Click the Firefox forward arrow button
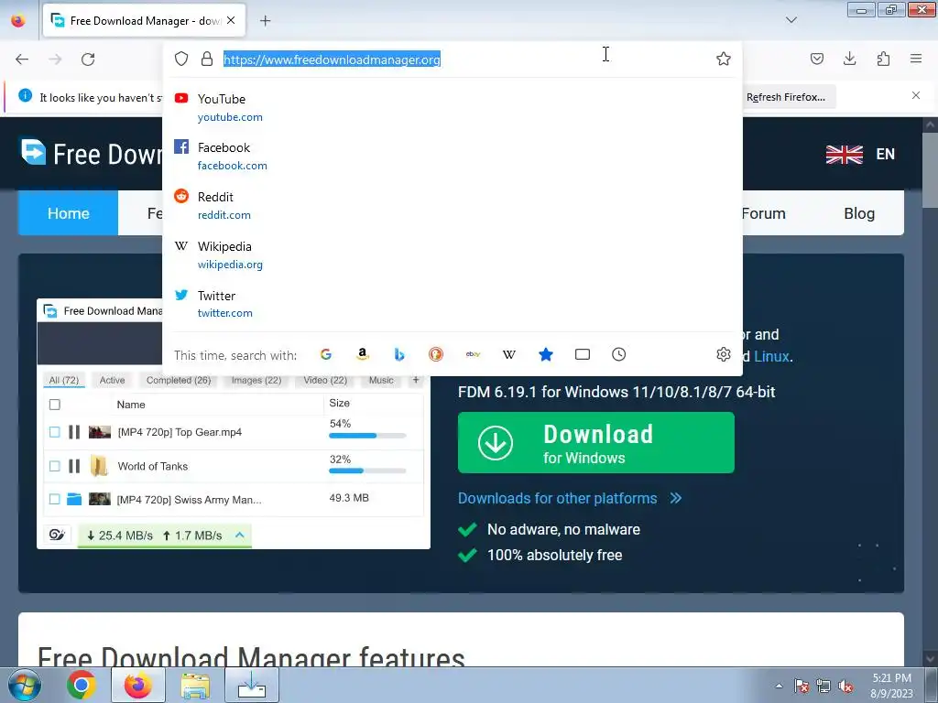The height and width of the screenshot is (703, 938). [55, 59]
